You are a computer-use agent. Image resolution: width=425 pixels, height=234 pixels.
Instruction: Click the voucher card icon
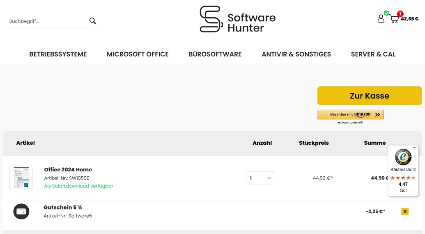pos(21,211)
